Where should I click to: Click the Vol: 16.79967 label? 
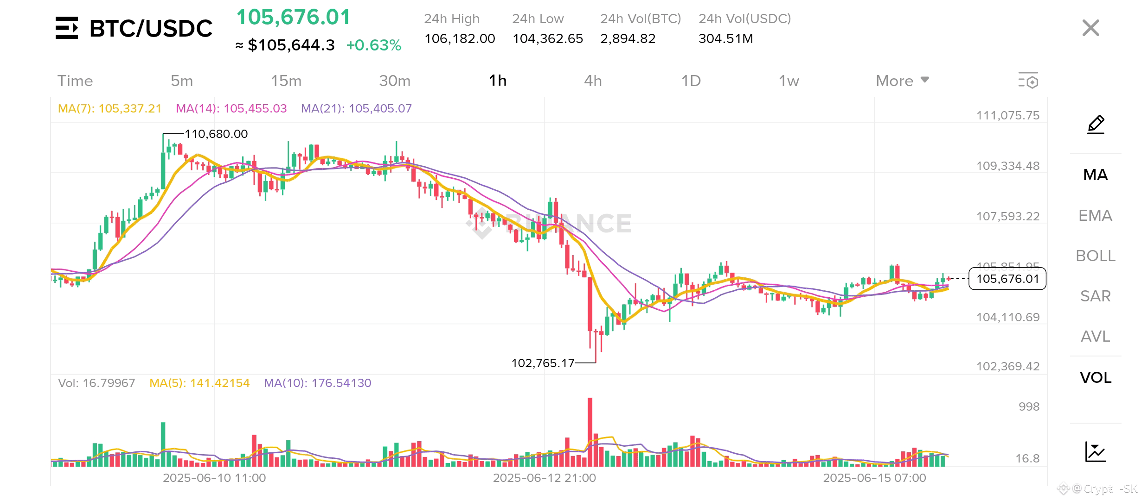point(96,383)
